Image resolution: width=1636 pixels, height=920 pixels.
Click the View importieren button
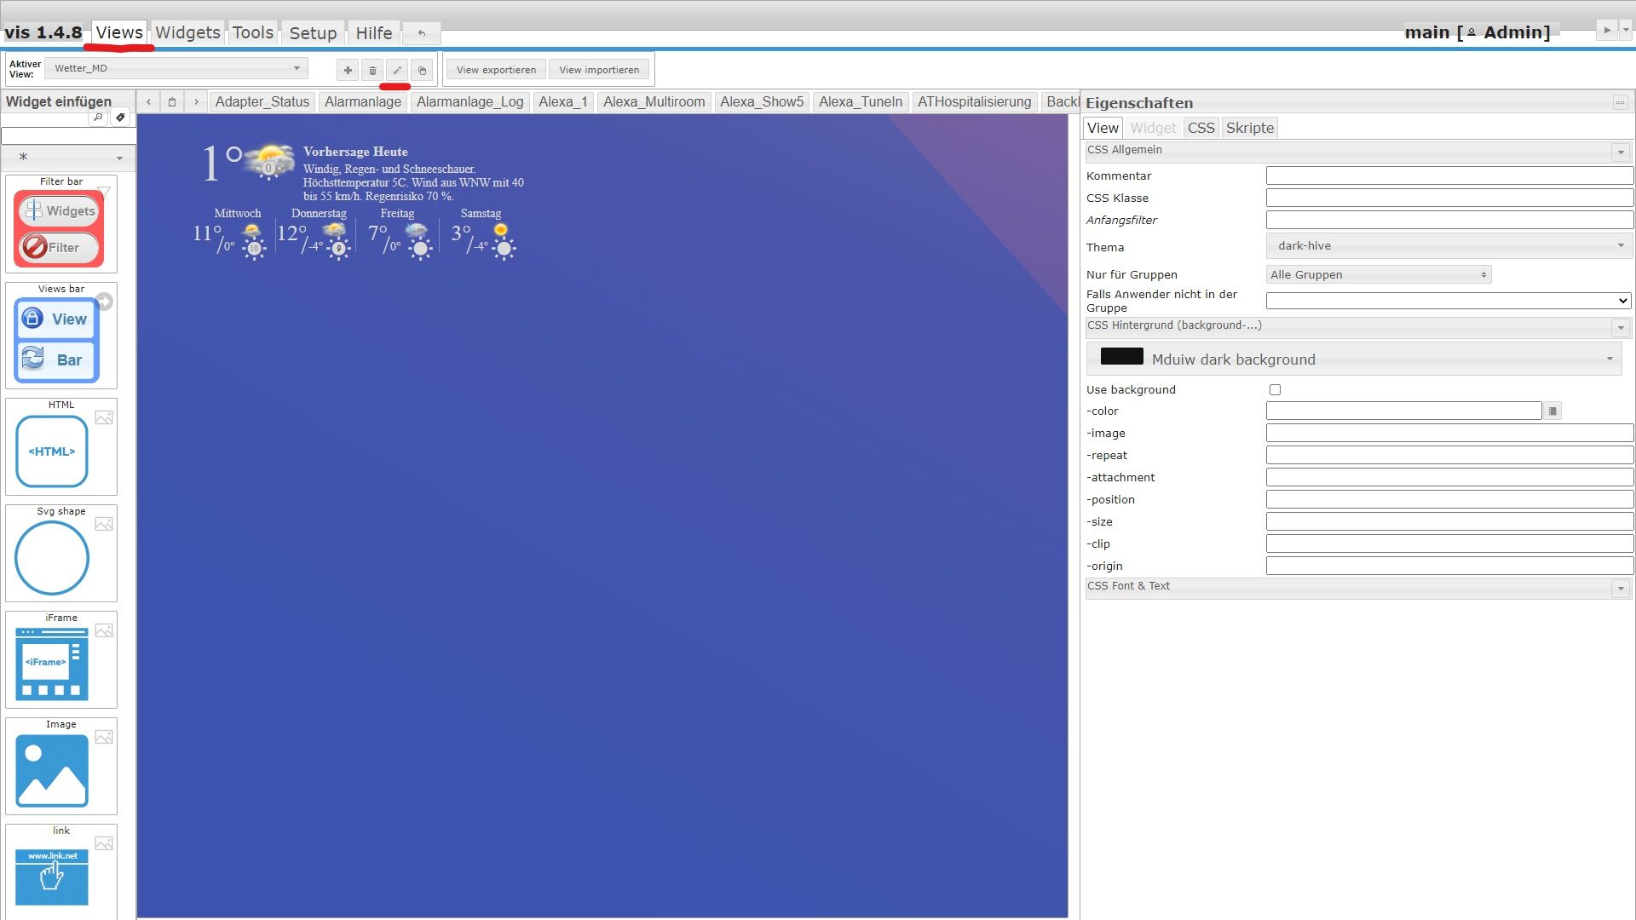pos(599,70)
